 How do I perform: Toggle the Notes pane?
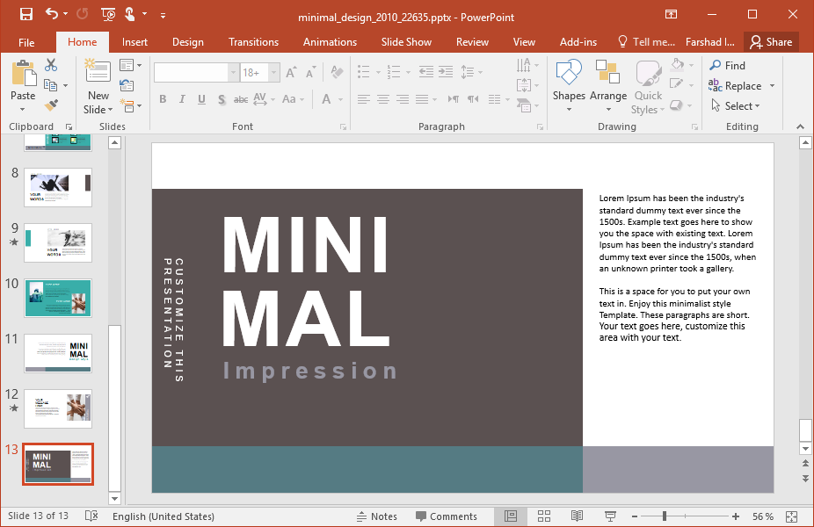tap(377, 516)
